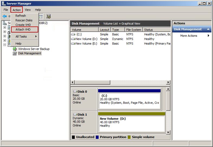Click the Server Manager root node icon
Viewport: 213px width, 147px height.
click(5, 23)
